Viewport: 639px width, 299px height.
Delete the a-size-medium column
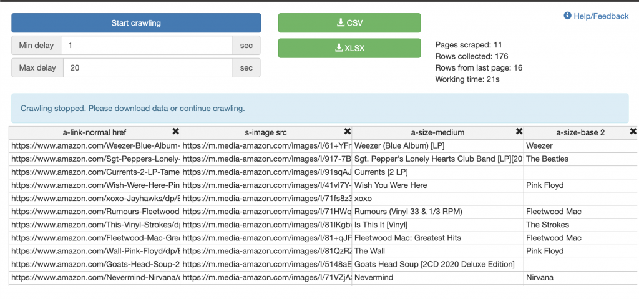click(x=519, y=132)
